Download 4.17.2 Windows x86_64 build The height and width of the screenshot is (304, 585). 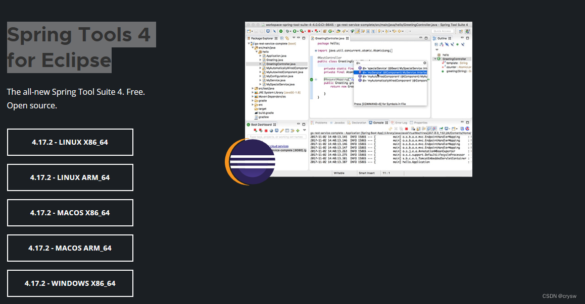point(70,283)
